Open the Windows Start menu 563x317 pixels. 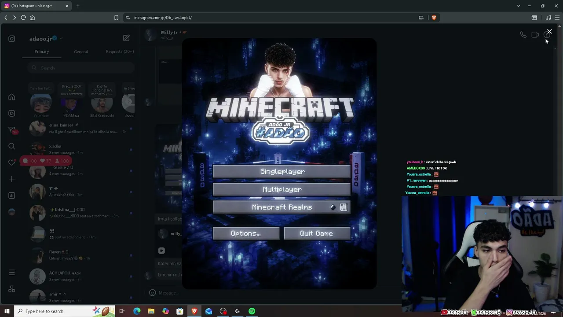(x=7, y=311)
